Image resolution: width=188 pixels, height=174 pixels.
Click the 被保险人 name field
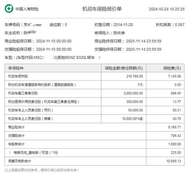click(x=110, y=33)
